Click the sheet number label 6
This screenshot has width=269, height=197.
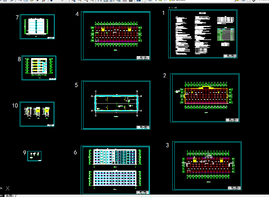click(x=75, y=152)
